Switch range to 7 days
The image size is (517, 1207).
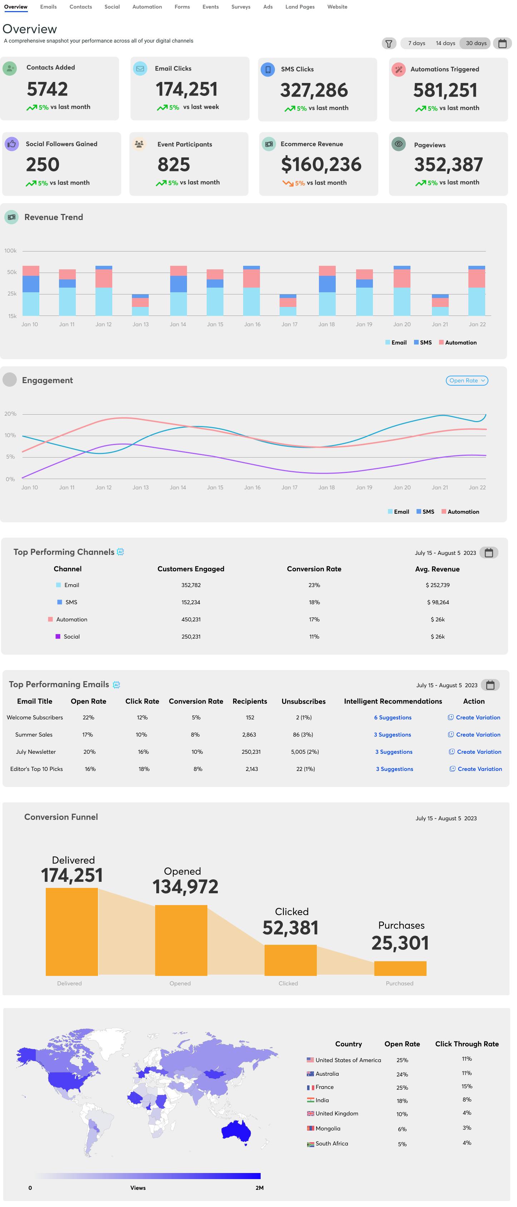point(416,44)
